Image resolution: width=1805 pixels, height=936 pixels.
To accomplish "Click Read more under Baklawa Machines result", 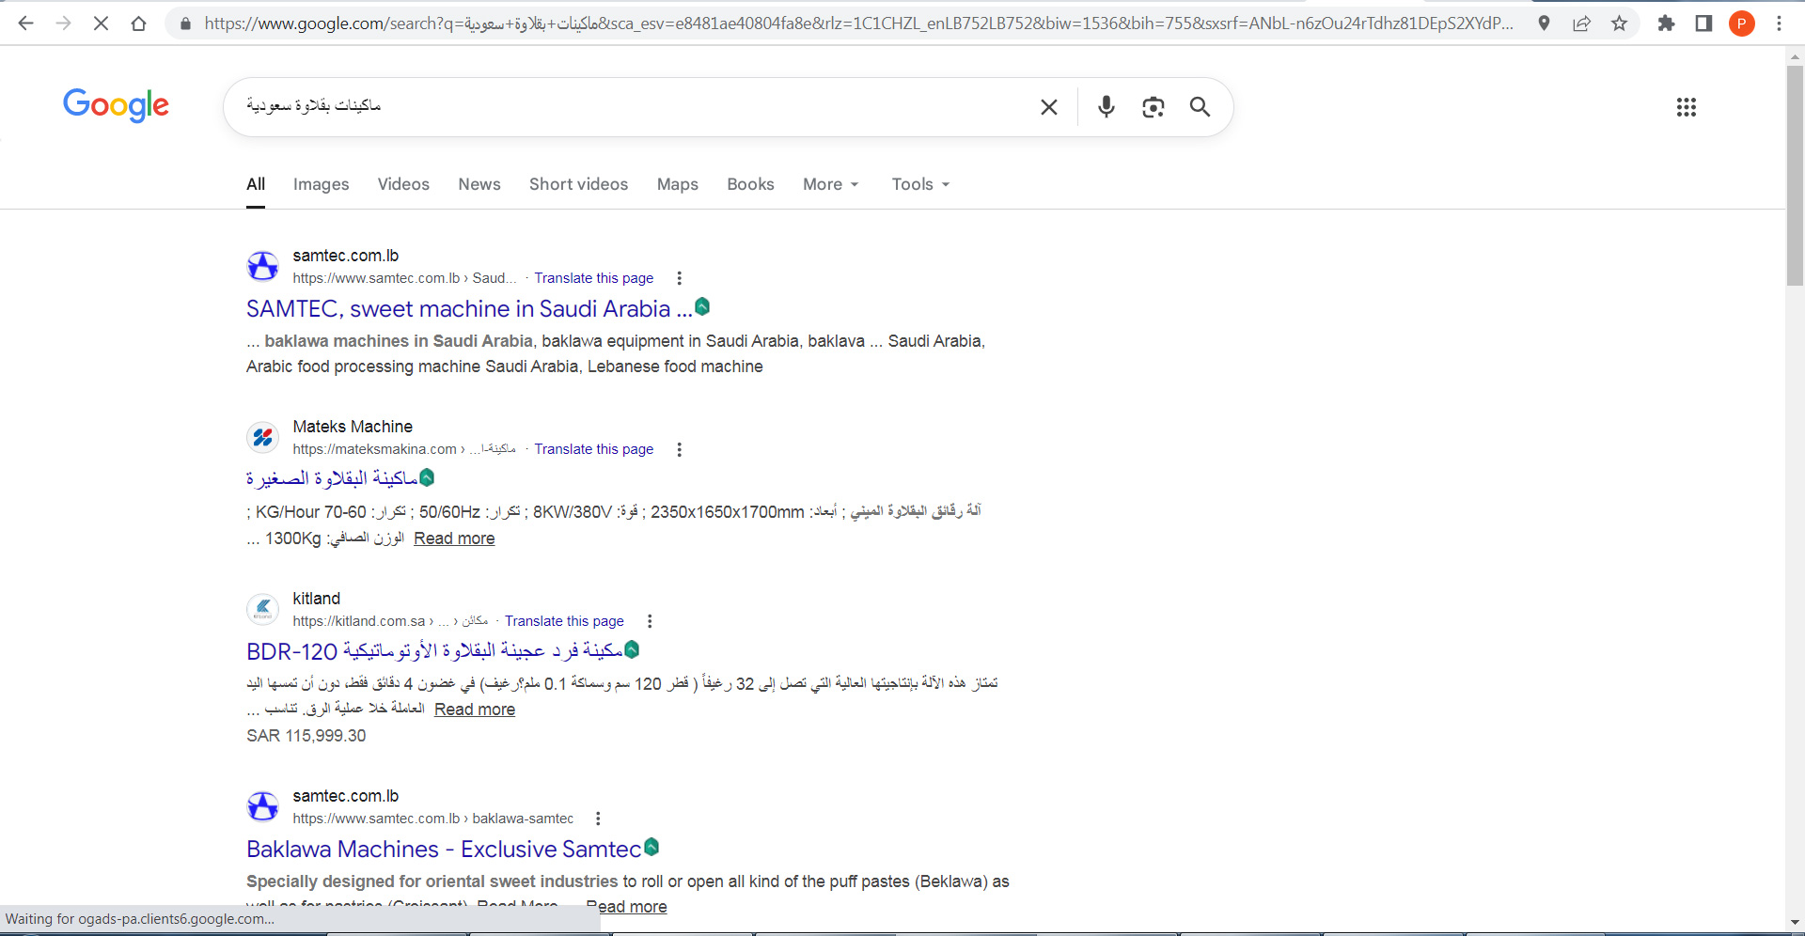I will [x=627, y=907].
